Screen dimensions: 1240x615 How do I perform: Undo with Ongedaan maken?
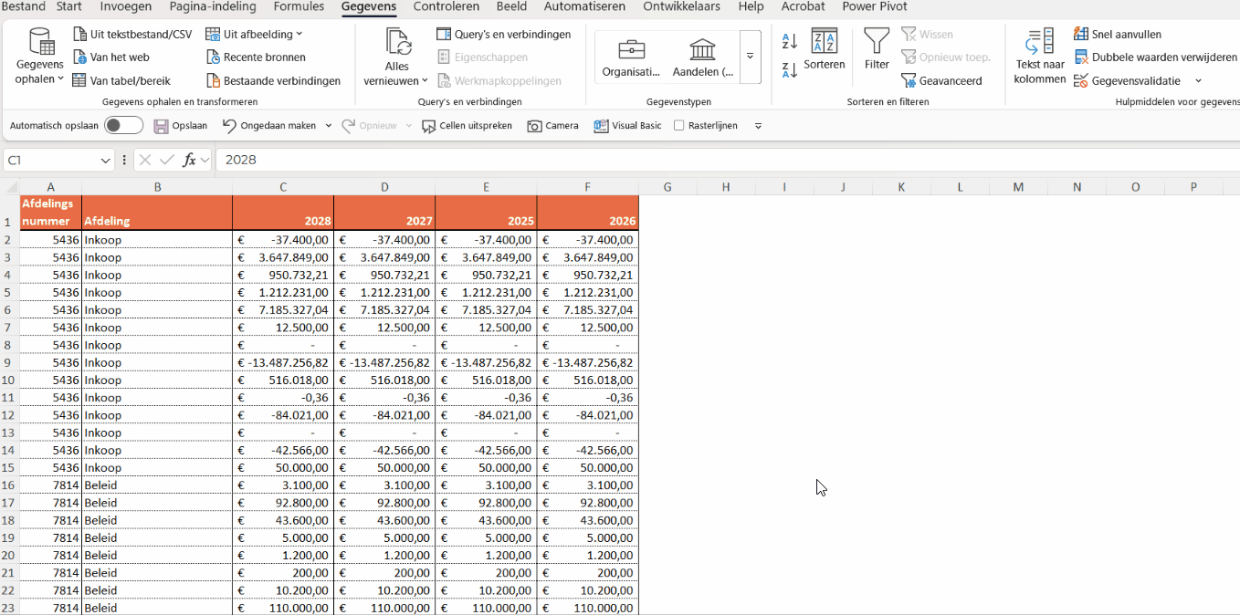coord(269,126)
